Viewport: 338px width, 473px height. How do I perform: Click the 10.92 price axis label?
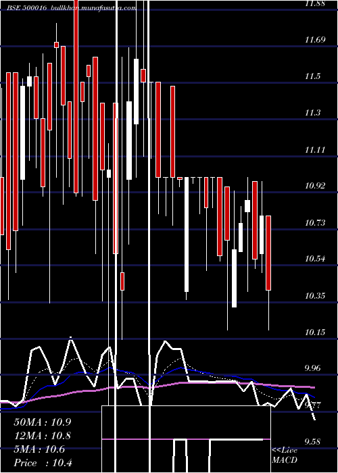315,186
